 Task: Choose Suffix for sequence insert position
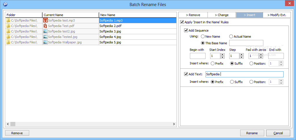[x=232, y=64]
